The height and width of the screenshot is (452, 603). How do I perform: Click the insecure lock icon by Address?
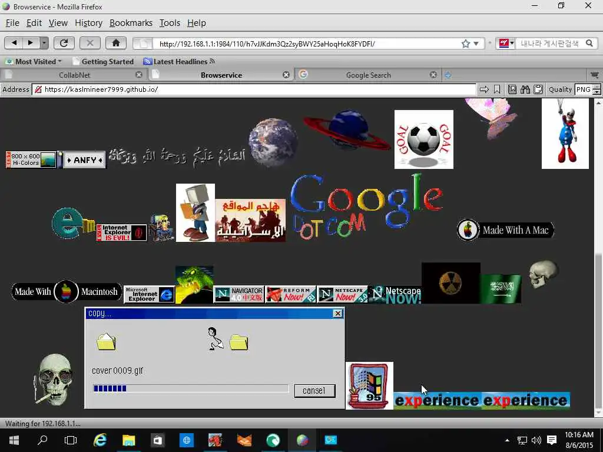pos(38,89)
